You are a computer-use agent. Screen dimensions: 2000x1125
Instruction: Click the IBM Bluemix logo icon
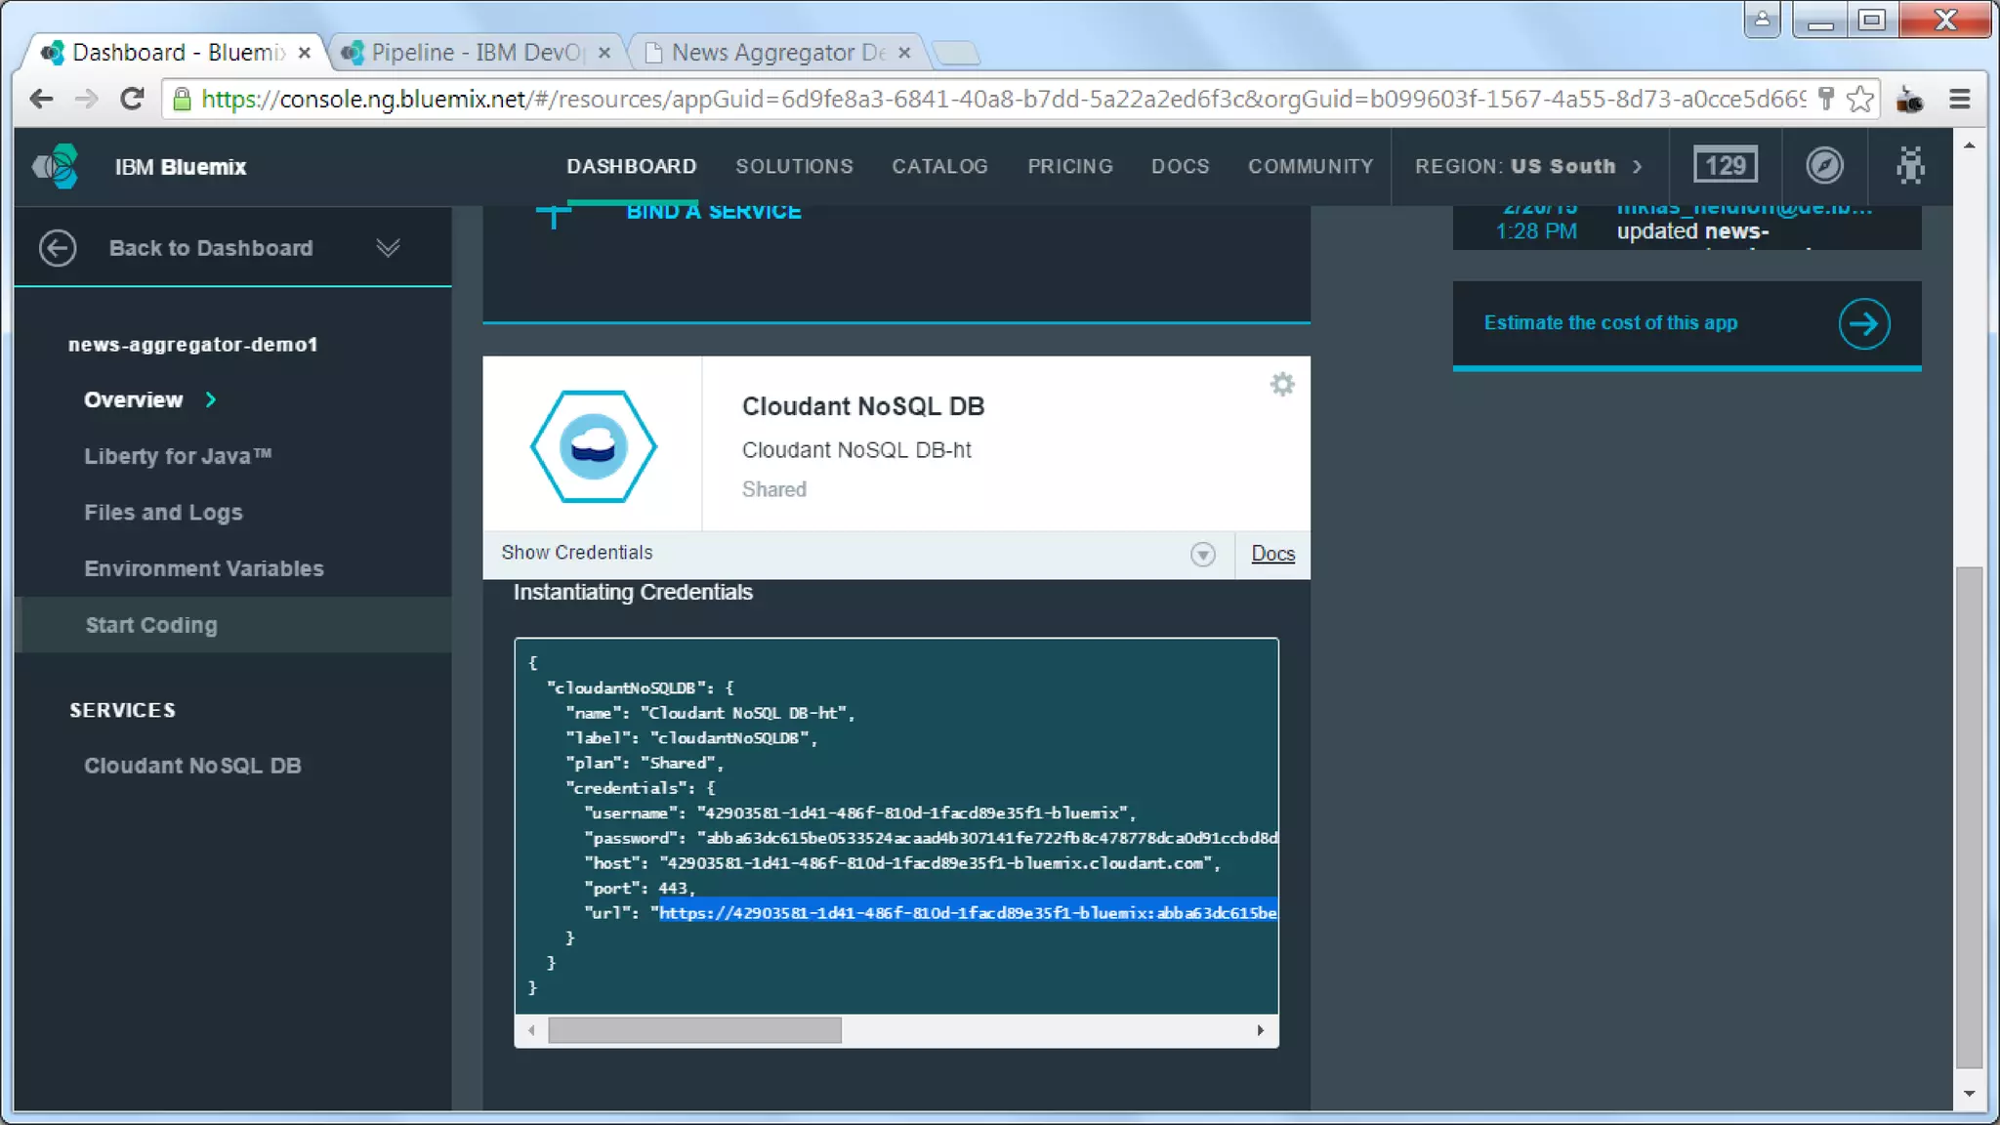click(x=56, y=166)
